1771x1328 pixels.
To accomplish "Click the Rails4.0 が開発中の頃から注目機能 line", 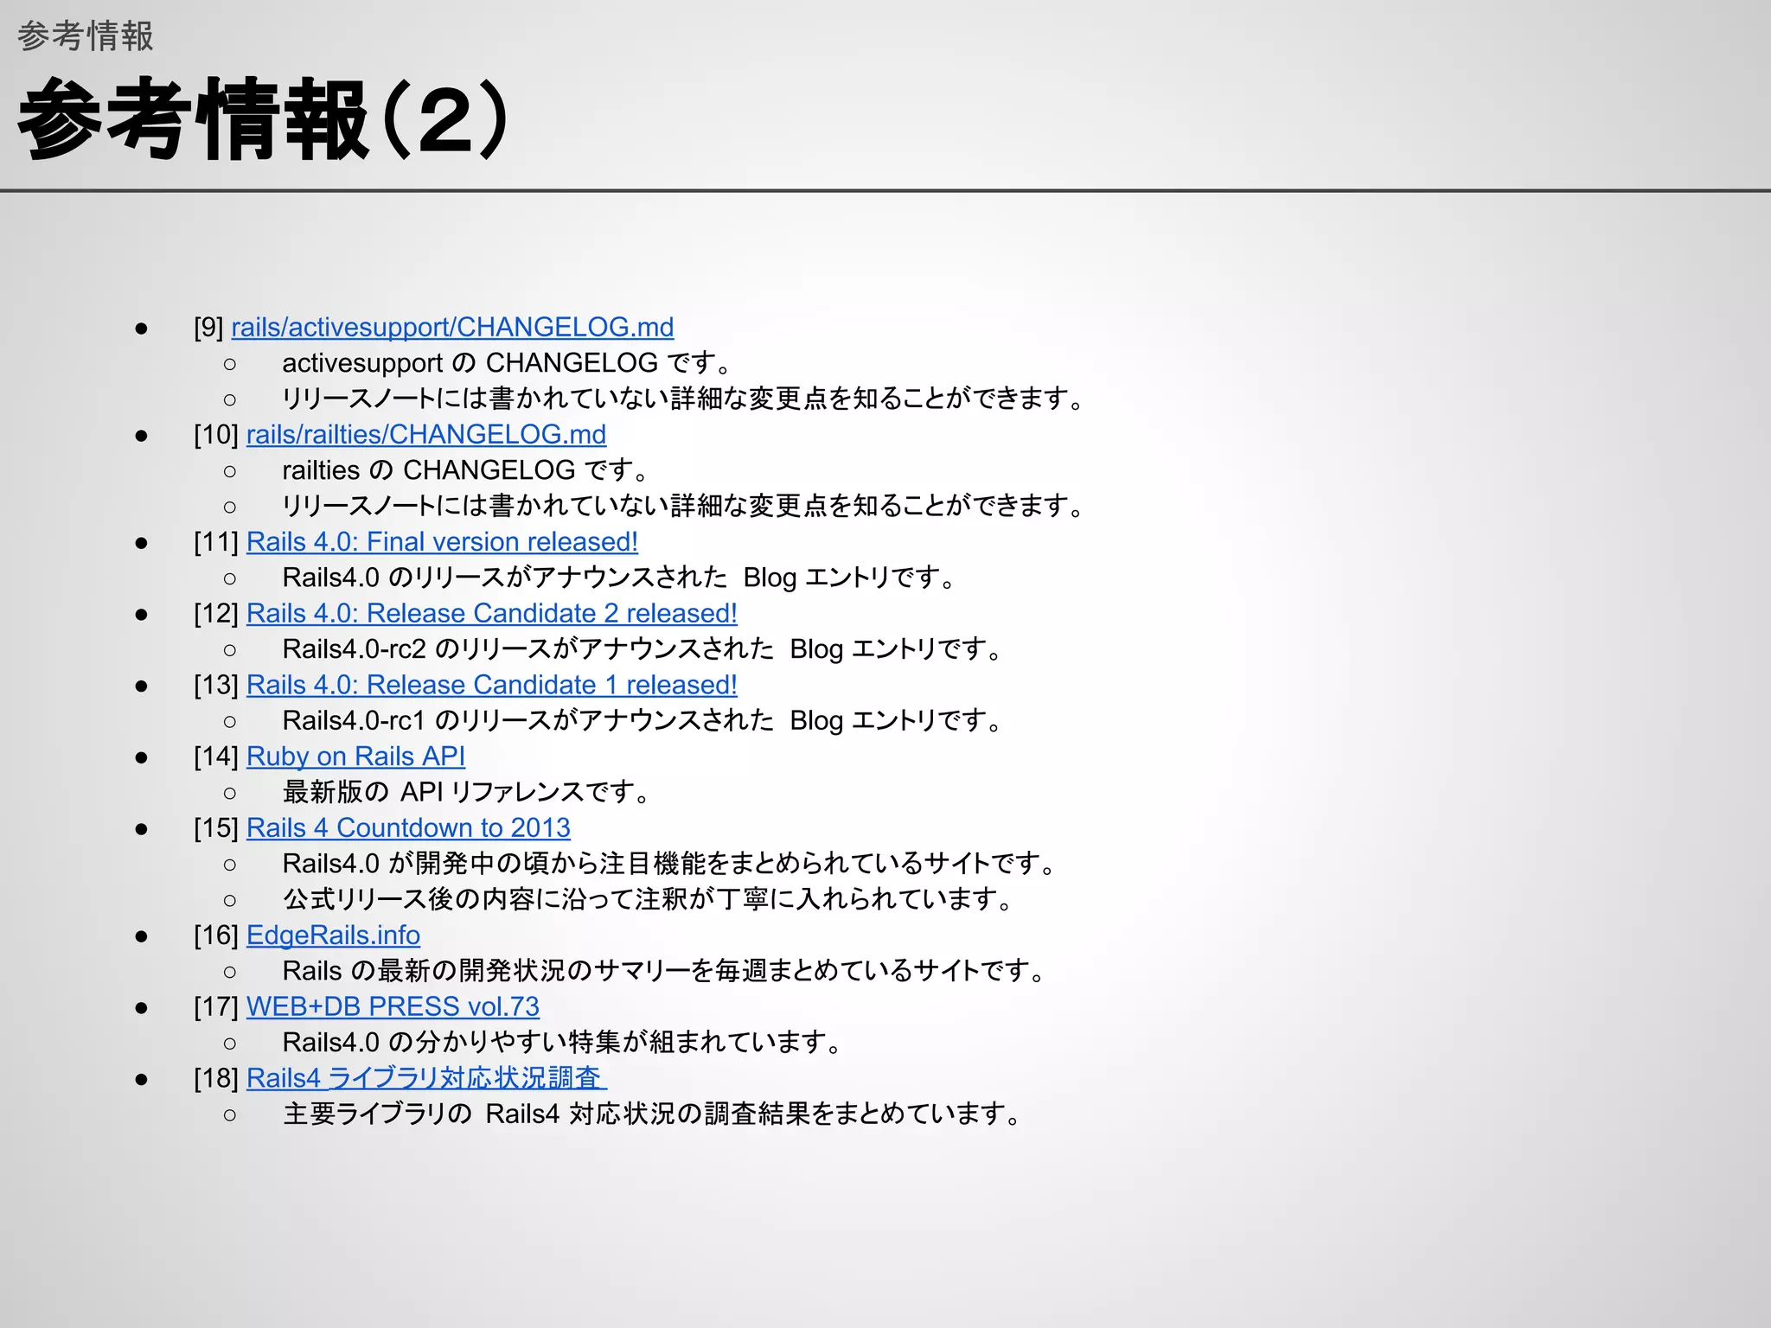I will [x=668, y=864].
